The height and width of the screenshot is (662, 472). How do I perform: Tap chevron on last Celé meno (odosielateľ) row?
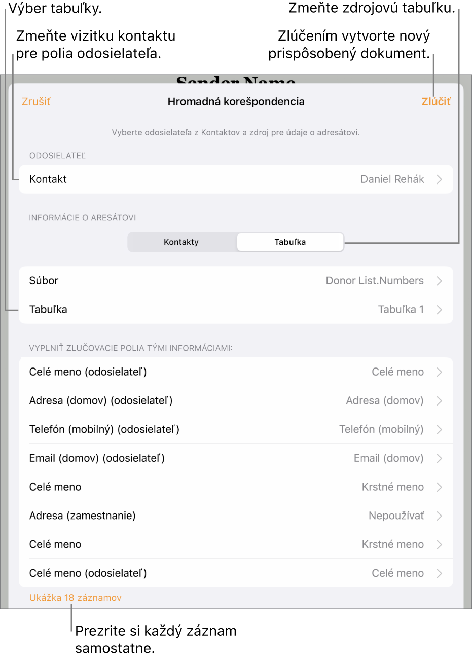440,573
